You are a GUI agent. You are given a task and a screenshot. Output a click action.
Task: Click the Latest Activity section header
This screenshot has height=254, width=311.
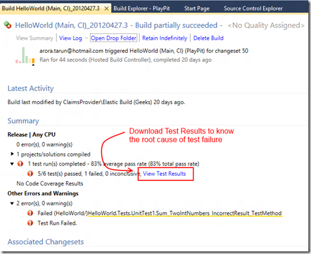pos(31,89)
